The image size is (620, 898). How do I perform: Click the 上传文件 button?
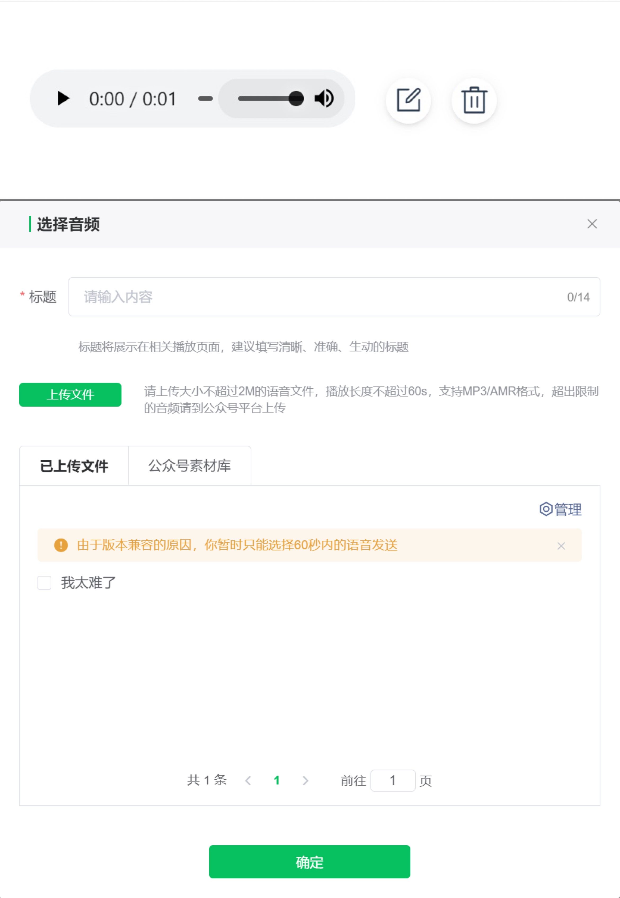(x=70, y=395)
